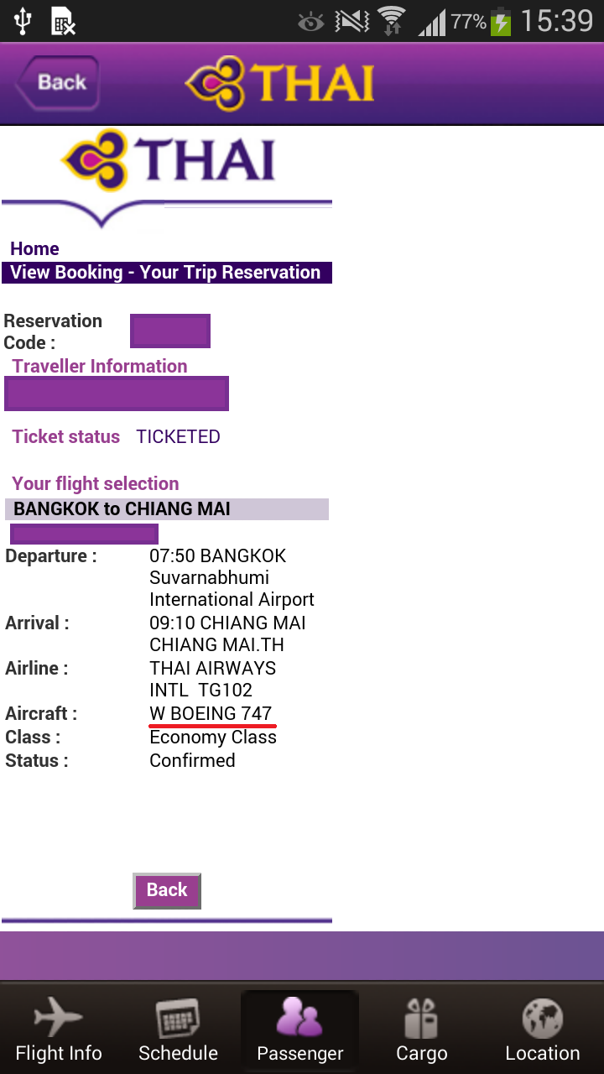This screenshot has width=604, height=1074.
Task: Open the Schedule calendar icon
Action: pos(178,1018)
